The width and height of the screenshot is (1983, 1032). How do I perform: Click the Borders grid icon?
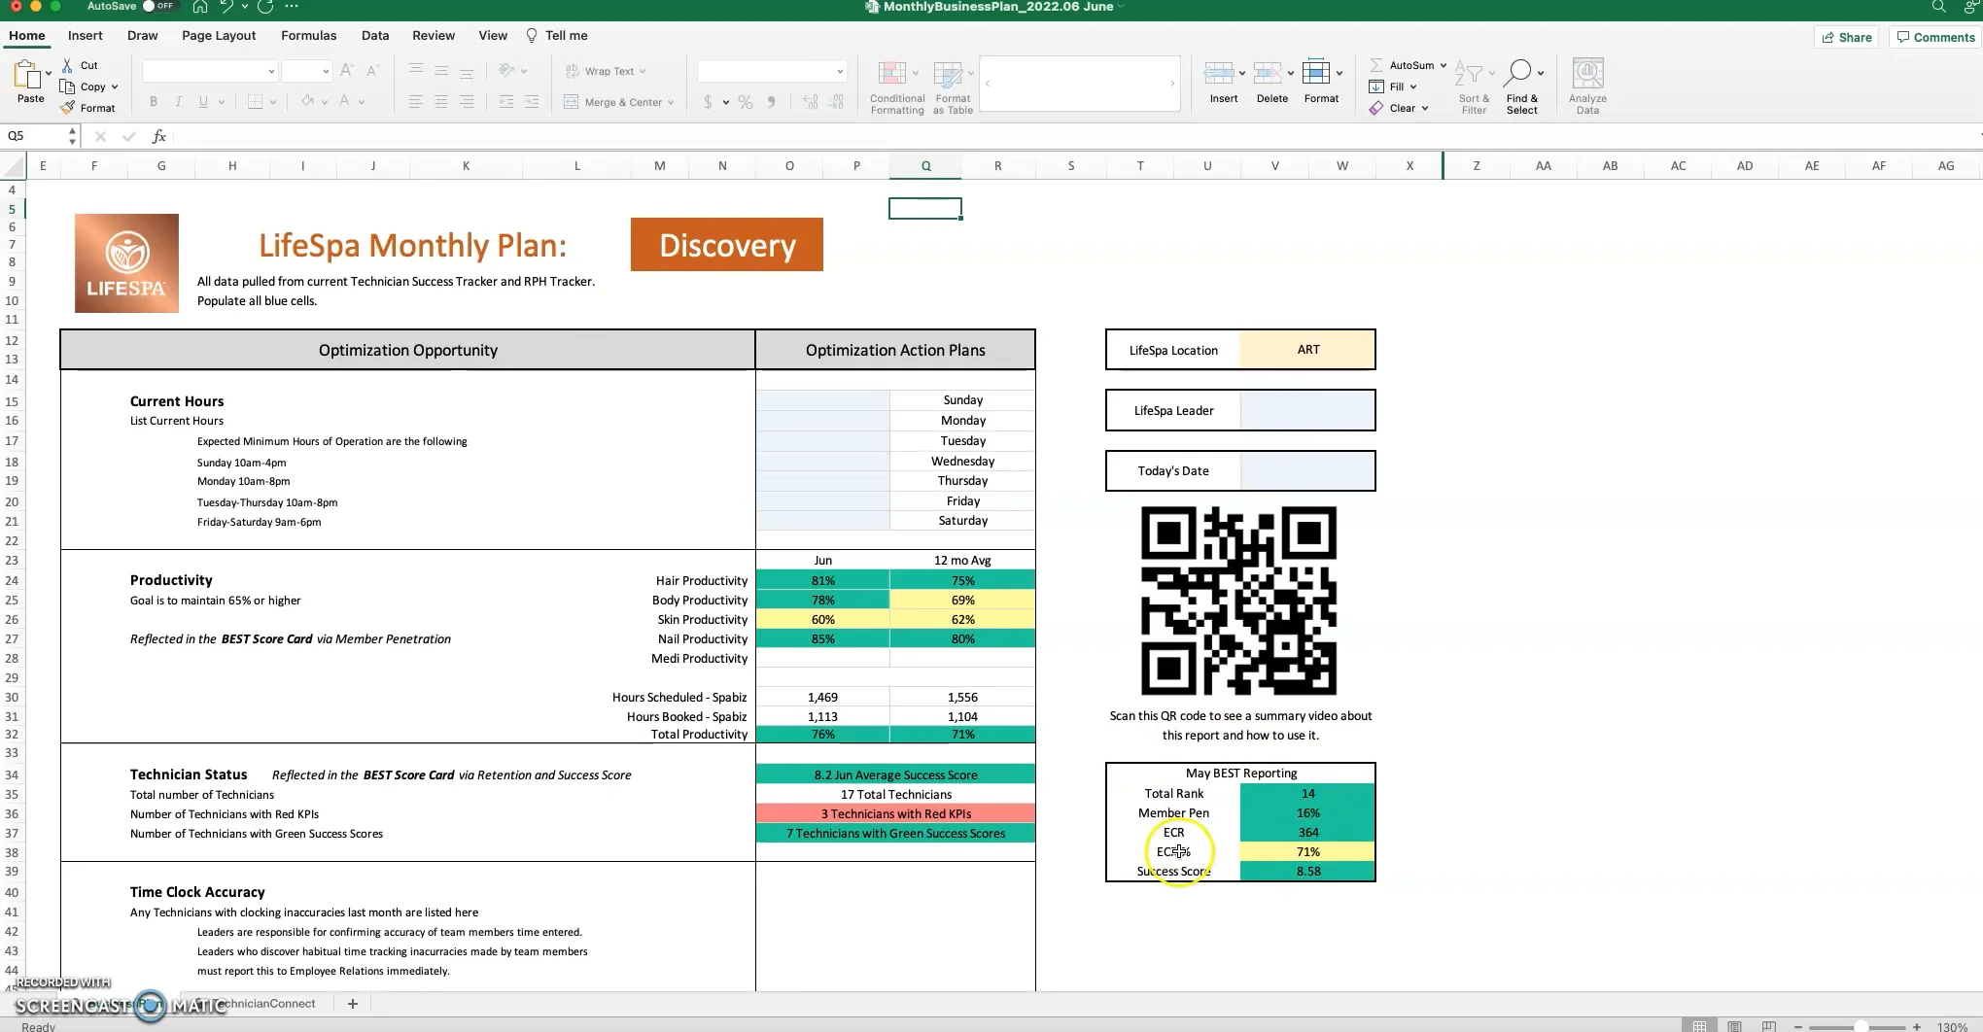(x=255, y=102)
